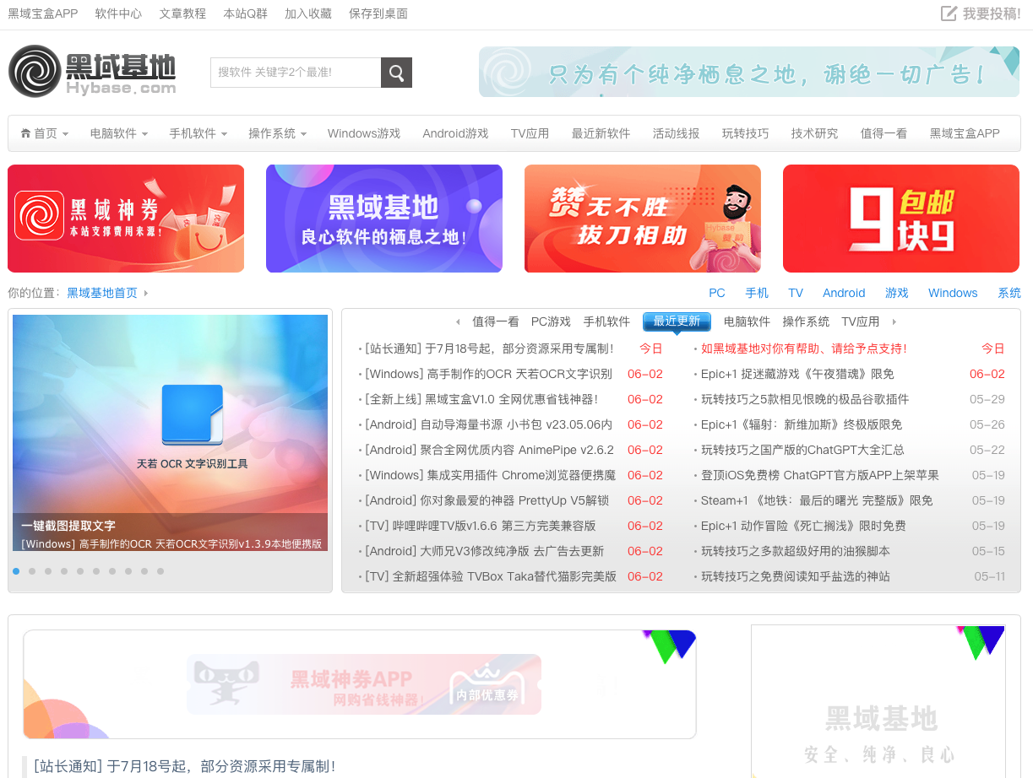
Task: Switch to the 值得一看 list tab
Action: pyautogui.click(x=496, y=321)
